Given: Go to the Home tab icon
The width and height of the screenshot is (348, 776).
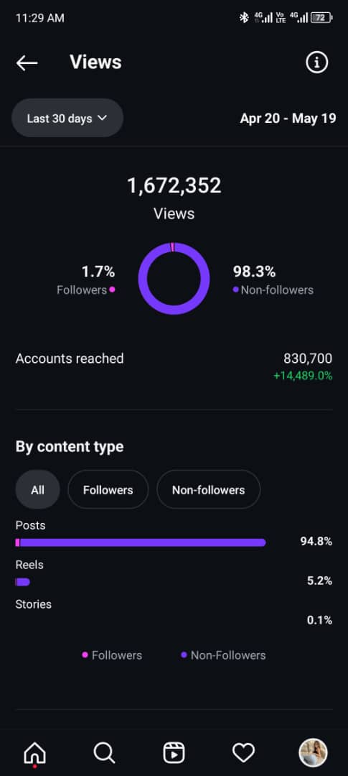Looking at the screenshot, I should [34, 753].
